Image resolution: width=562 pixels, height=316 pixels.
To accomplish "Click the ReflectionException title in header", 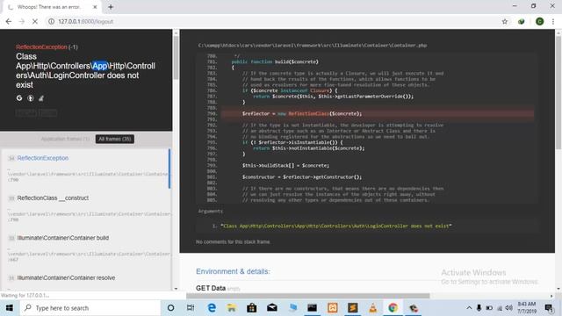I will (x=41, y=47).
